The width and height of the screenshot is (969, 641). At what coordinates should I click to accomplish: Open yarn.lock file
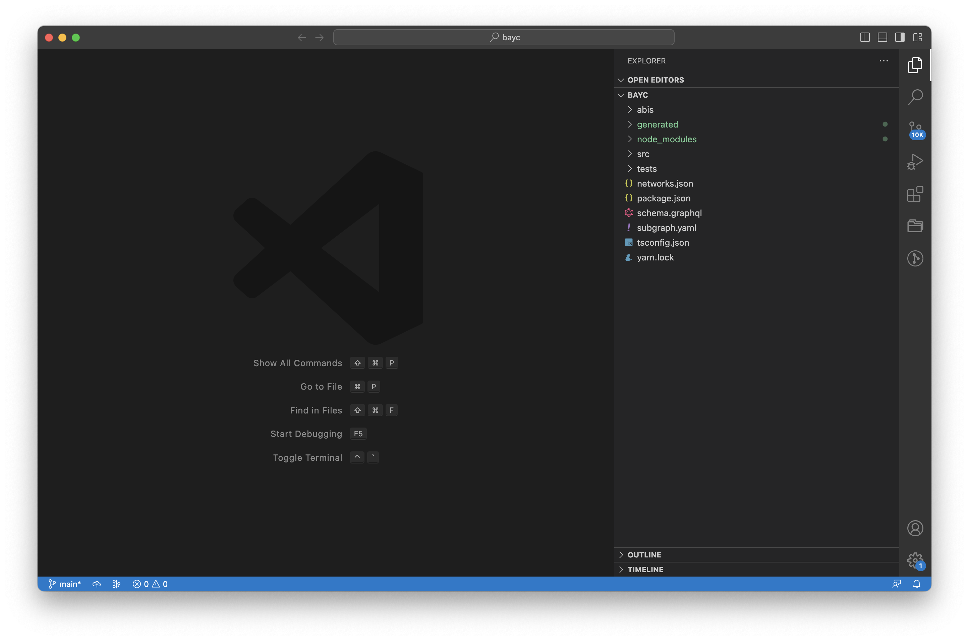(757, 257)
